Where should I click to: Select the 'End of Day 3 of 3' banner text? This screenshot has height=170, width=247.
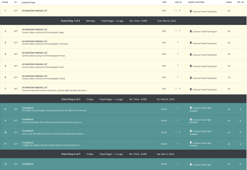pyautogui.click(x=71, y=154)
